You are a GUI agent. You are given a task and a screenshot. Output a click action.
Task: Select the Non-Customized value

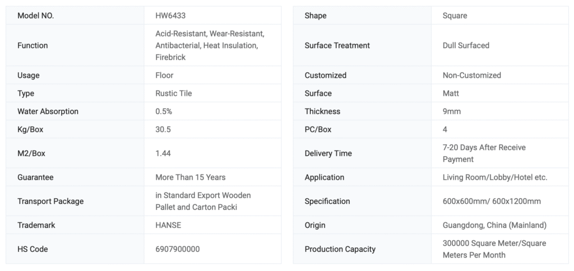(x=472, y=75)
